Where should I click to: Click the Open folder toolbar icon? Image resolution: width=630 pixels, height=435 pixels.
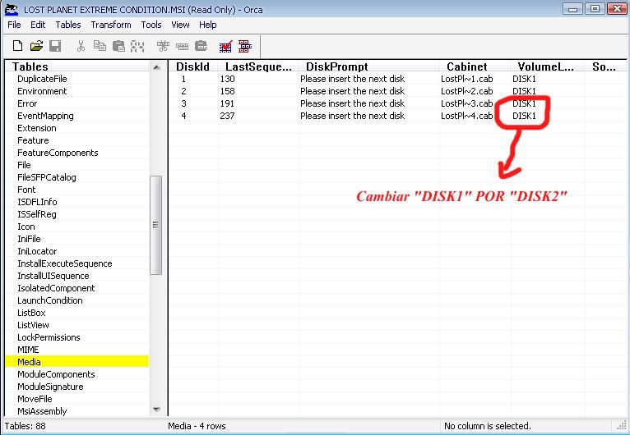click(36, 46)
